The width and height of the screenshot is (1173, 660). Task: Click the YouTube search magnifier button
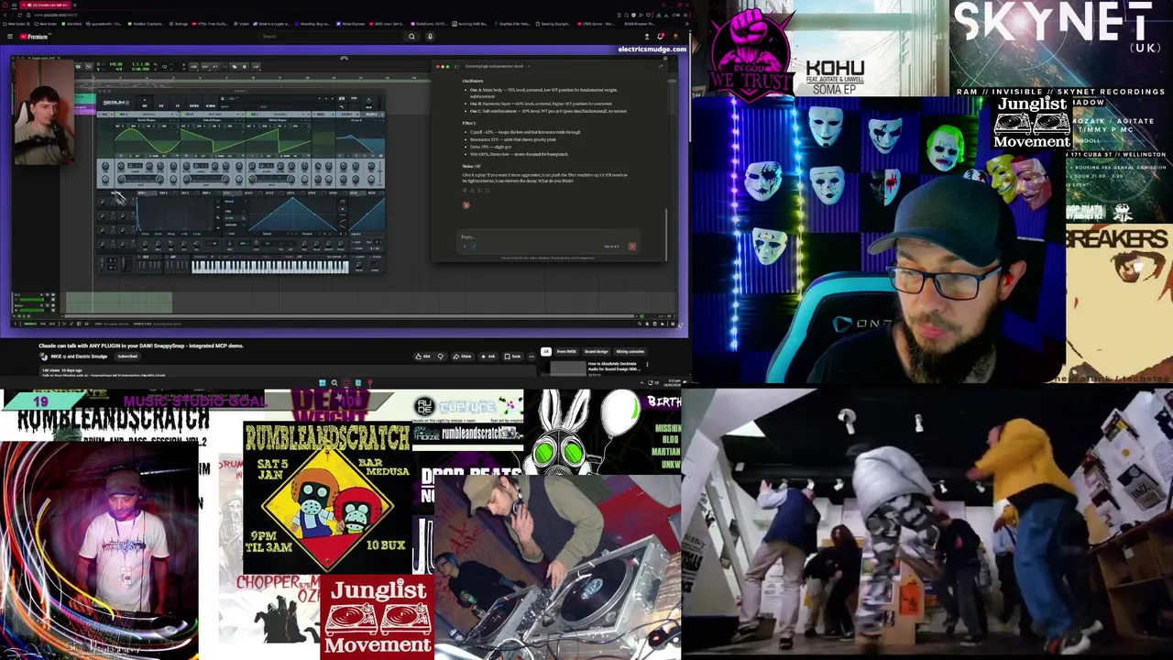click(x=411, y=37)
